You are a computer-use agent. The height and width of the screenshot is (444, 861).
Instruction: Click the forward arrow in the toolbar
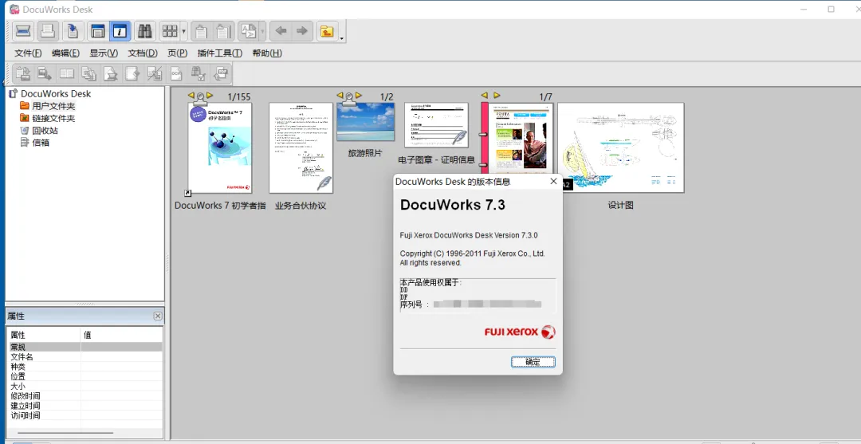pyautogui.click(x=302, y=31)
